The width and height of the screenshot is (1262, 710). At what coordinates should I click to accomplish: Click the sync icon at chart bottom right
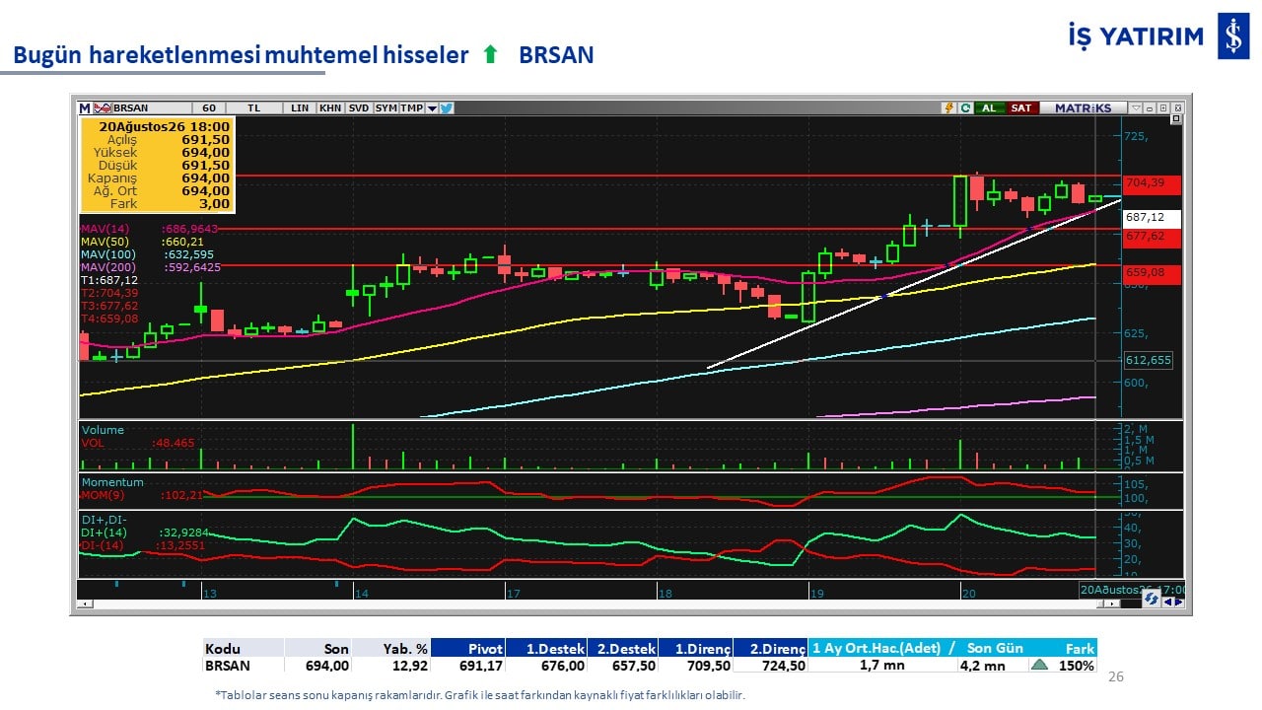[1152, 598]
